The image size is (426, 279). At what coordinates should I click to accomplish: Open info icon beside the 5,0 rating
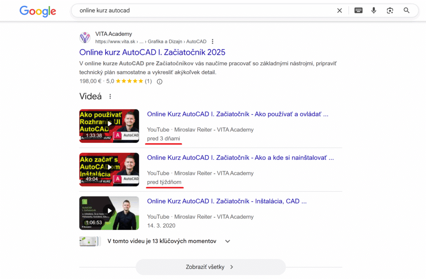[x=159, y=82]
